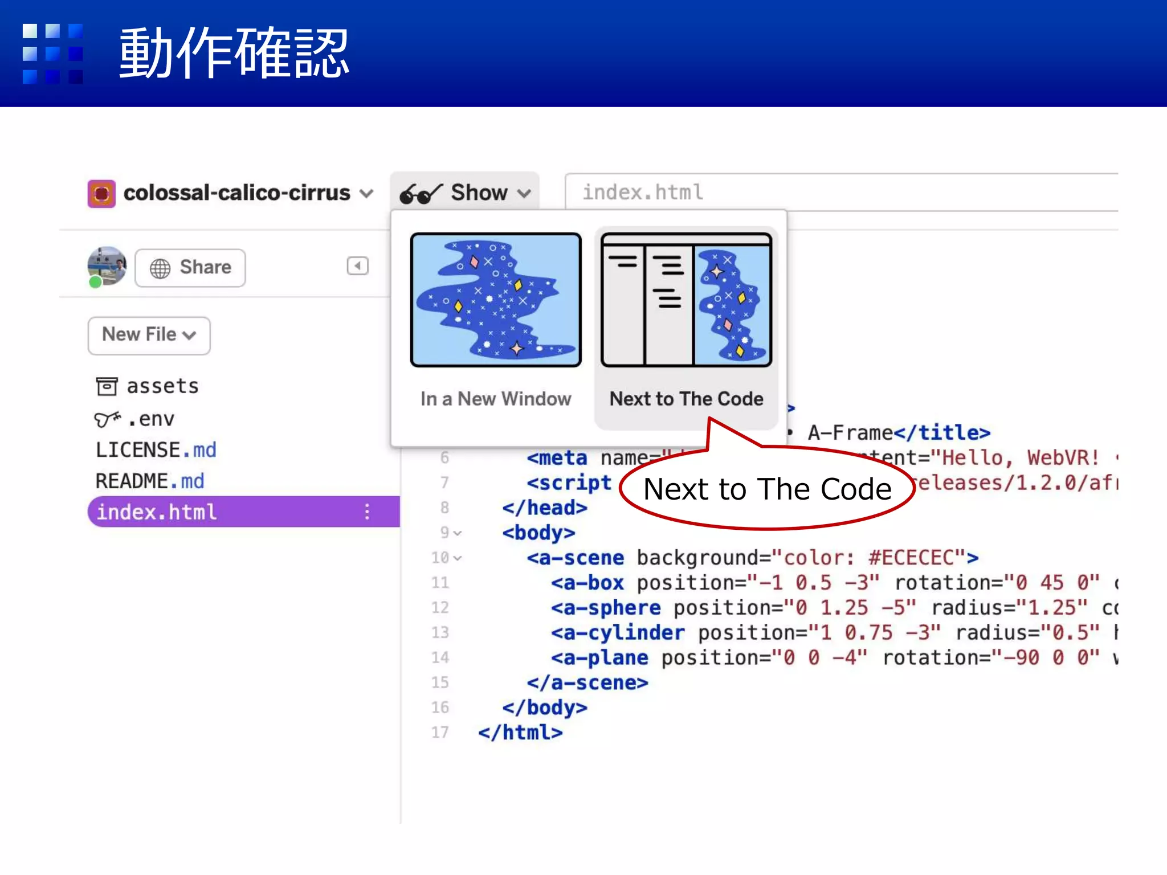This screenshot has width=1167, height=875.
Task: Click the script tag on line 7
Action: tap(569, 483)
